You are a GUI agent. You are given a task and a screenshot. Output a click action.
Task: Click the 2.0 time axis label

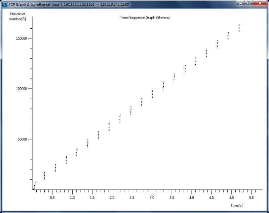click(x=112, y=197)
